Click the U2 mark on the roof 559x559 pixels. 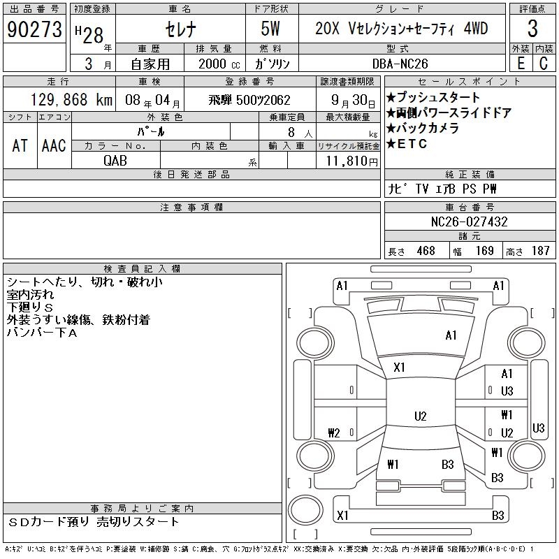421,416
